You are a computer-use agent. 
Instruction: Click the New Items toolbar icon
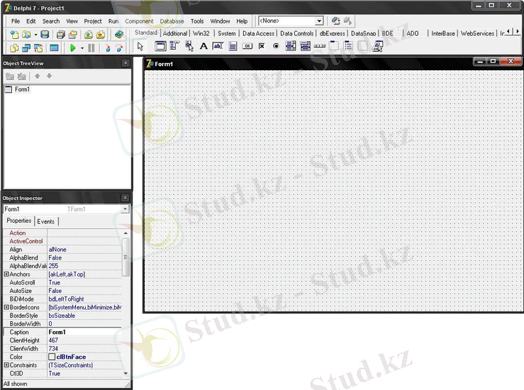click(x=14, y=34)
